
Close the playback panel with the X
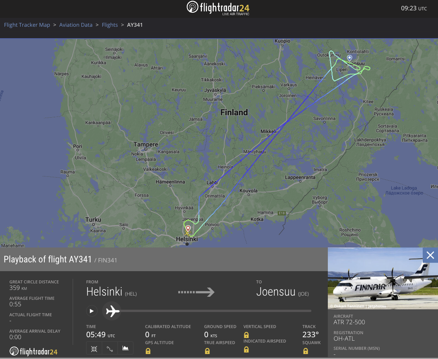430,255
